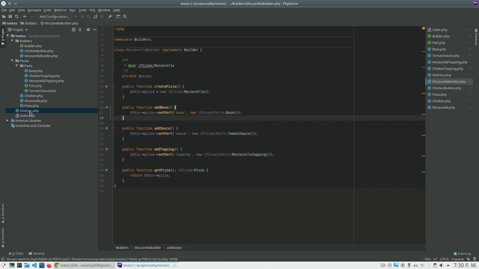This screenshot has width=479, height=269.
Task: Close the Pizza.php tab
Action: (x=470, y=95)
